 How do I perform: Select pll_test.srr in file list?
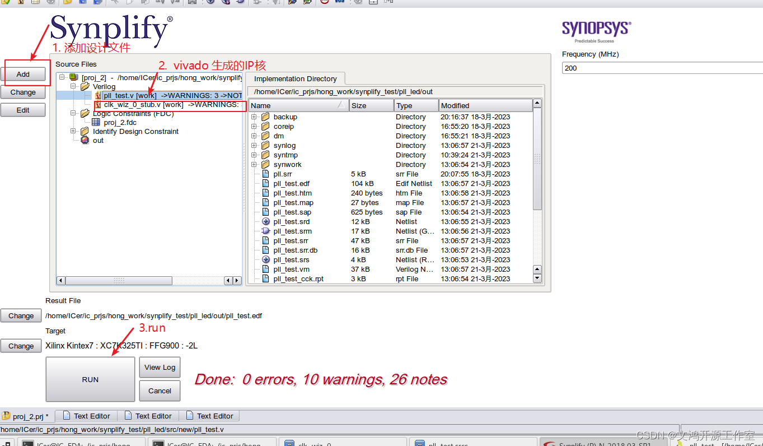point(291,241)
